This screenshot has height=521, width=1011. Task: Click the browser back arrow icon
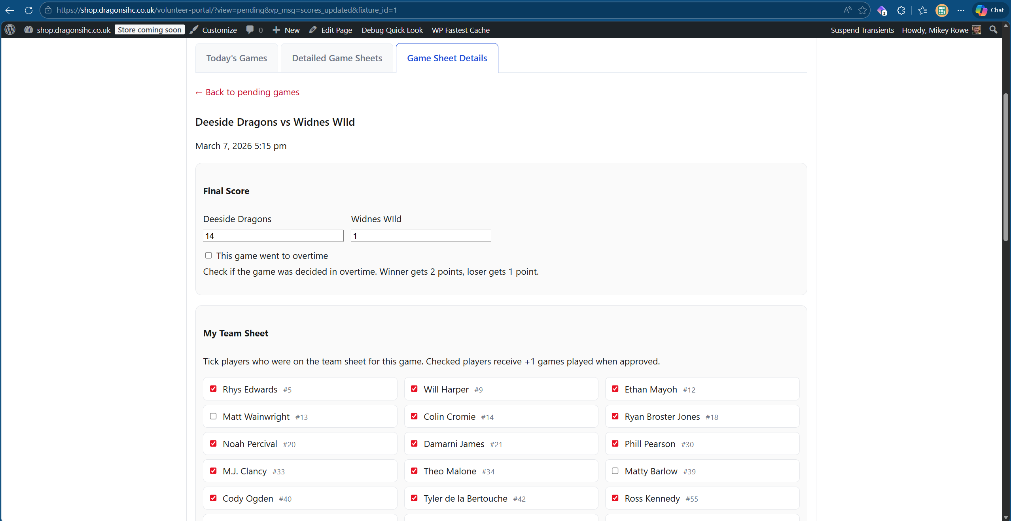pyautogui.click(x=10, y=10)
